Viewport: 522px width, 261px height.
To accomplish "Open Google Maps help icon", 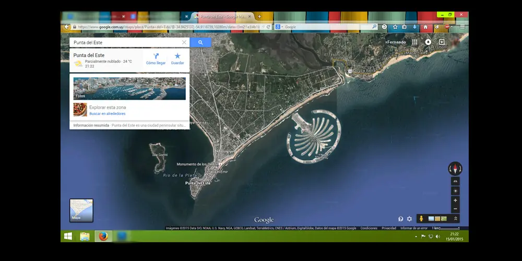I will tap(400, 219).
